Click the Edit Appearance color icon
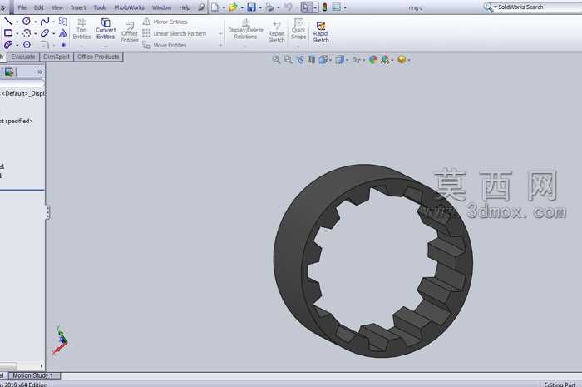The image size is (582, 387). point(373,59)
